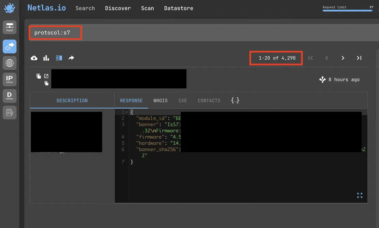Open the certificates search sidebar icon
Viewport: 379px width, 228px height.
(10, 112)
